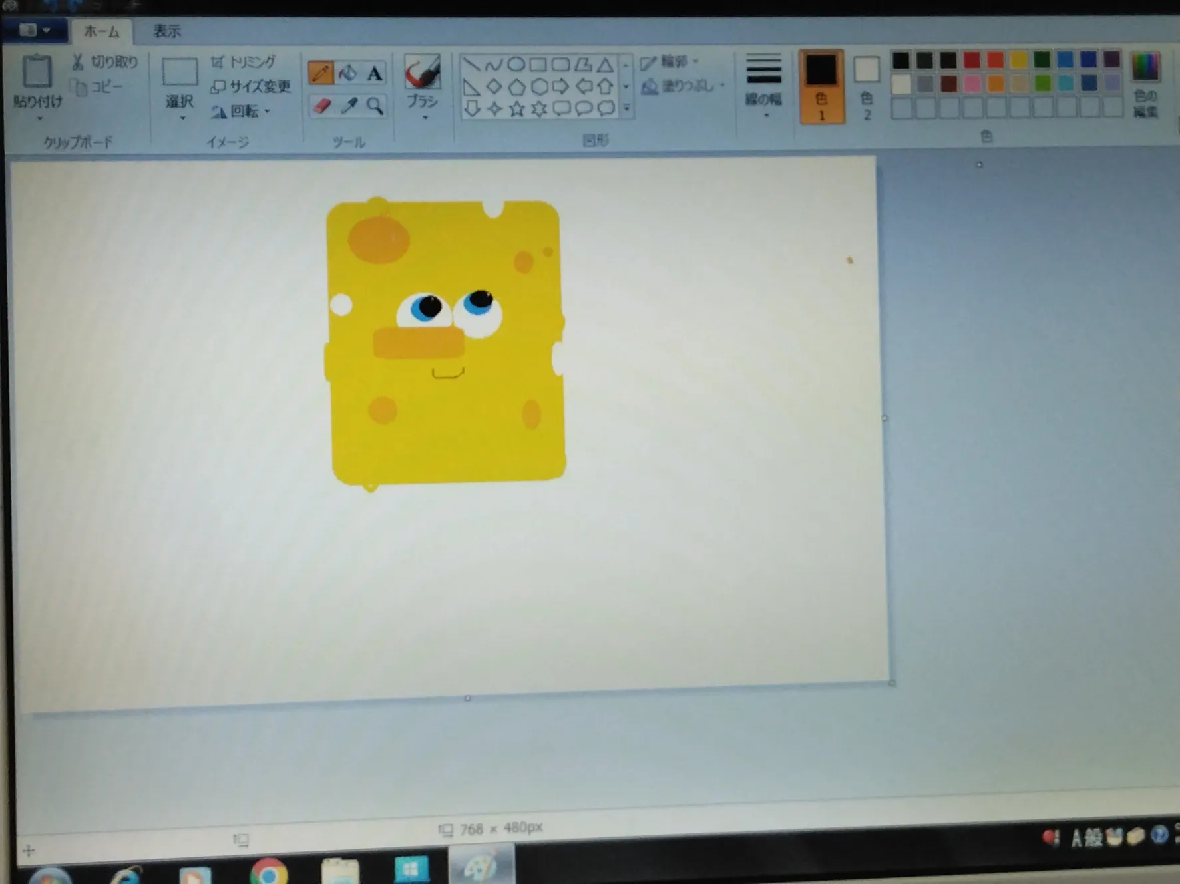1180x884 pixels.
Task: Expand the ブラシ brushes dropdown arrow
Action: [x=425, y=118]
